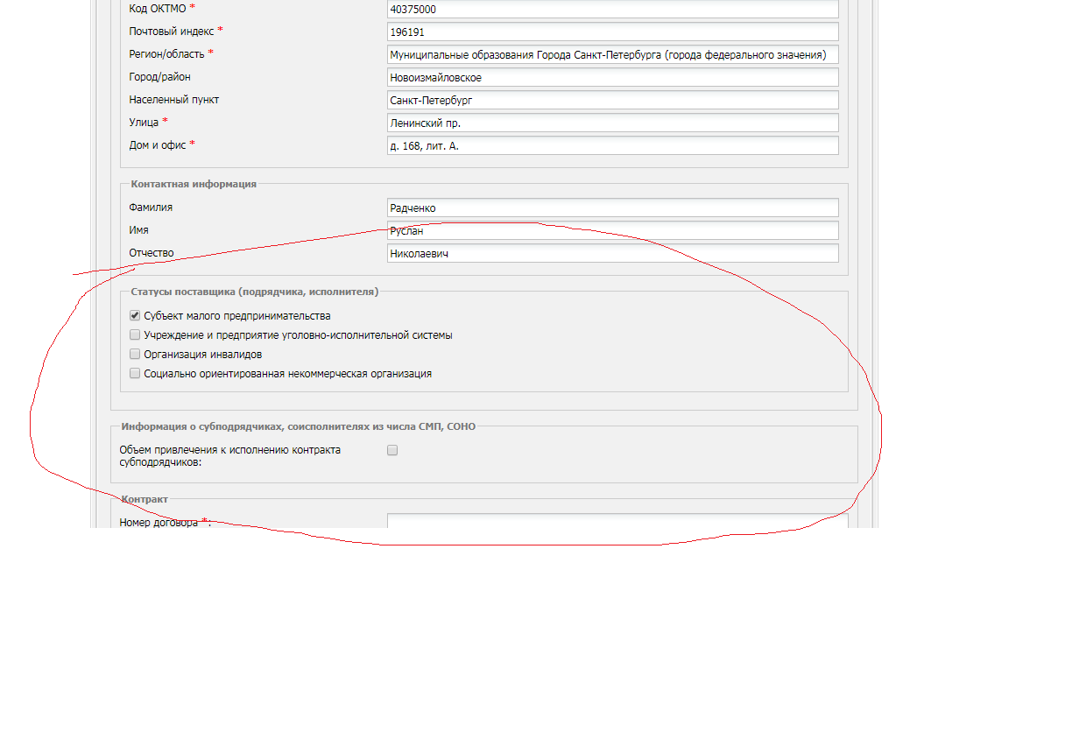Tick Социально ориентированная некоммерческая организация checkbox
Screen dimensions: 1065x746
(135, 373)
